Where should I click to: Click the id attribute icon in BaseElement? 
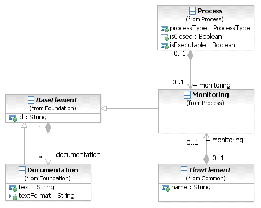[x=13, y=118]
